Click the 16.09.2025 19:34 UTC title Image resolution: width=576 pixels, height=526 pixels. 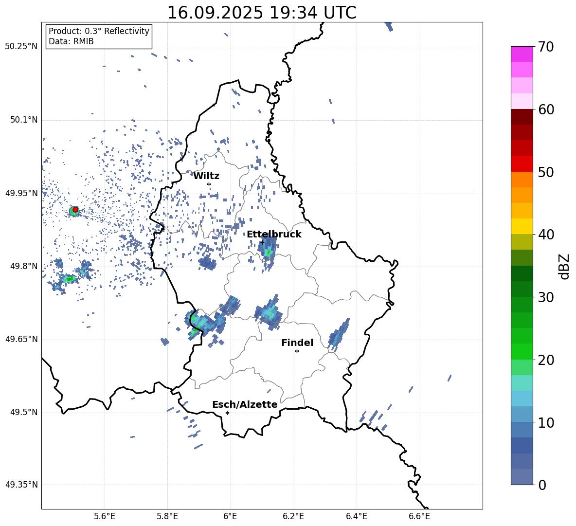click(262, 13)
